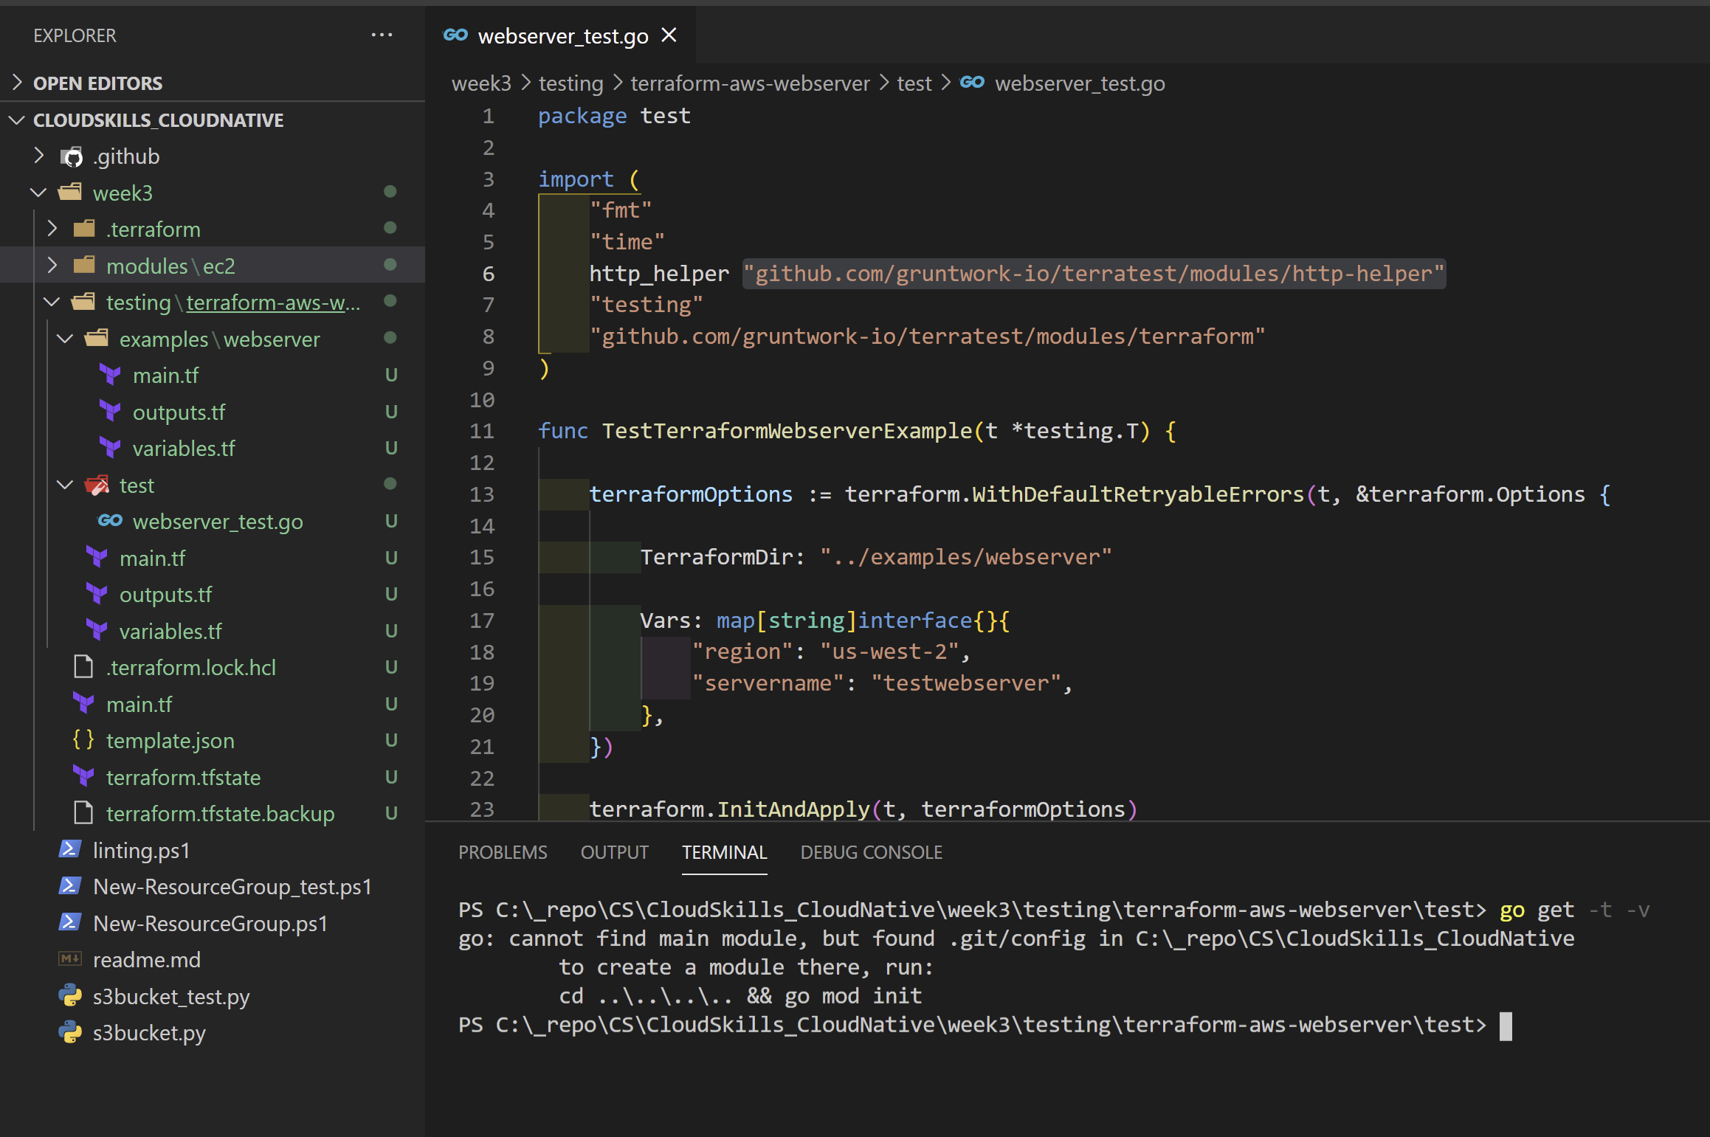Click Go icon in the editor tab
This screenshot has height=1137, width=1710.
455,35
